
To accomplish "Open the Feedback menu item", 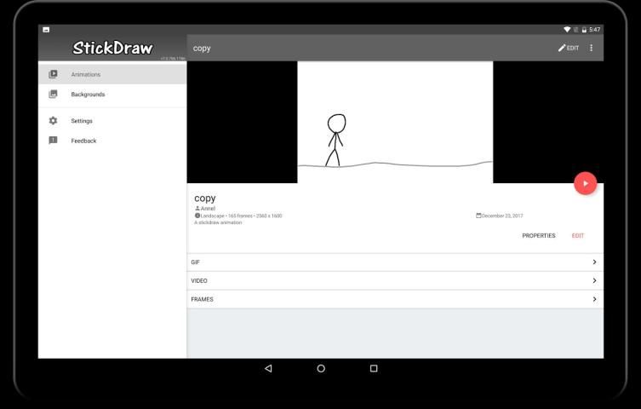I will click(83, 141).
